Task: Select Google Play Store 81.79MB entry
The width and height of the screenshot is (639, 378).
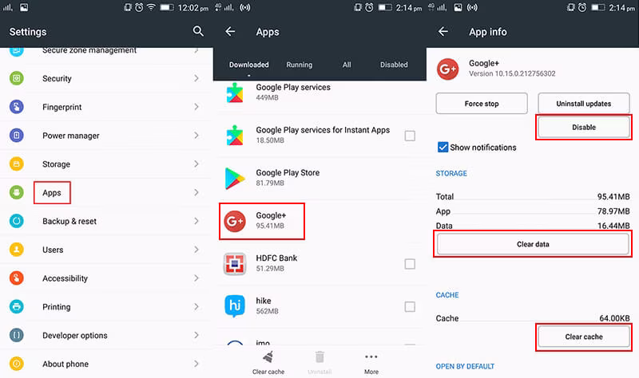Action: (319, 178)
